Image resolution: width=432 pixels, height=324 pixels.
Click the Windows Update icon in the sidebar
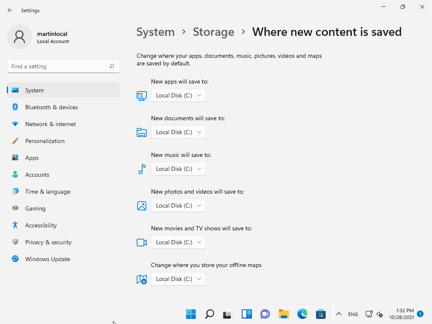coord(15,259)
